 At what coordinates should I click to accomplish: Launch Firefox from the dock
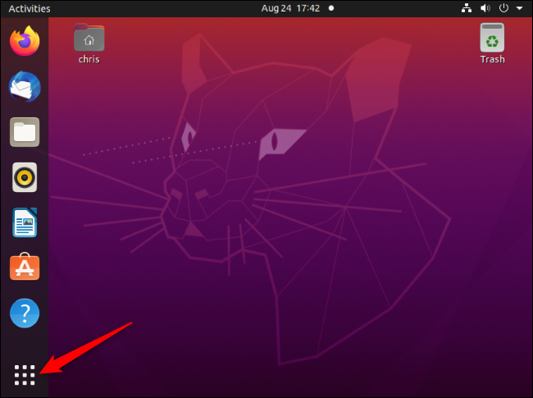pos(25,41)
